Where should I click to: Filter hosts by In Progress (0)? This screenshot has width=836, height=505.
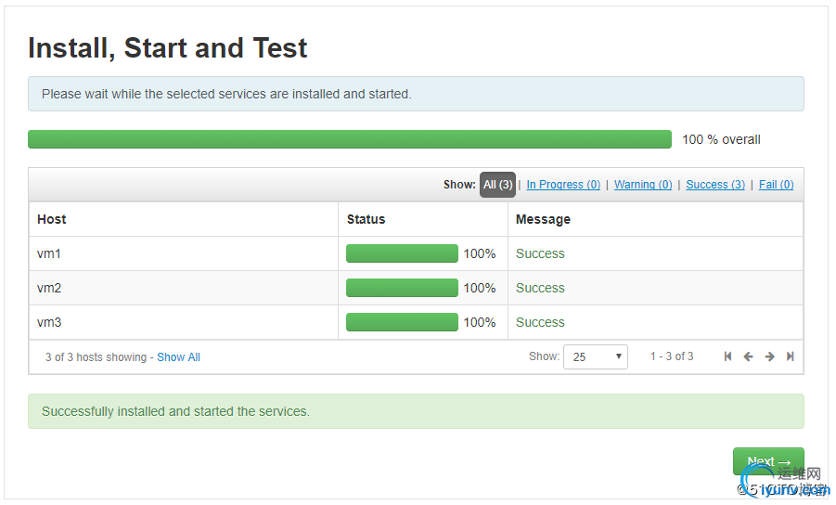pos(563,185)
